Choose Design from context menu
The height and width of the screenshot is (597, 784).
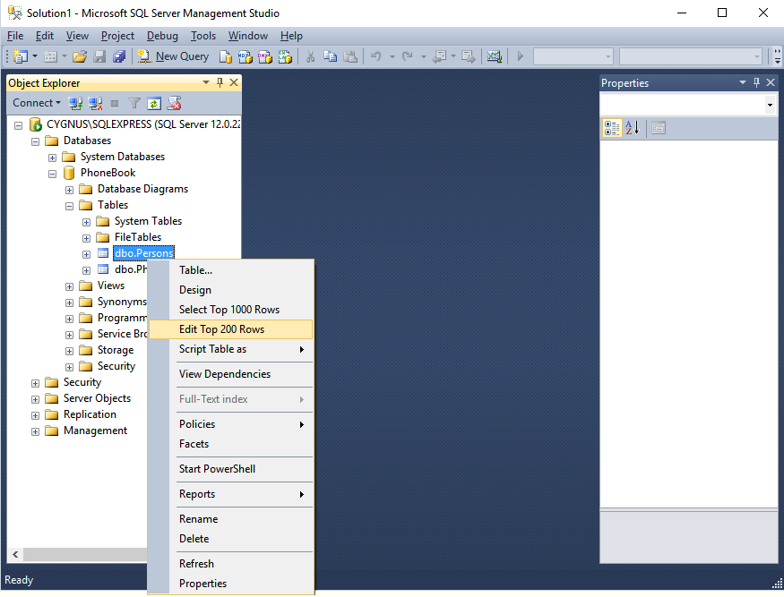coord(231,290)
